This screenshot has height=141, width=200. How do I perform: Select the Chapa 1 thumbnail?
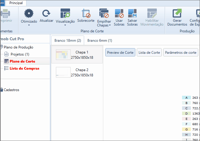click(x=63, y=55)
